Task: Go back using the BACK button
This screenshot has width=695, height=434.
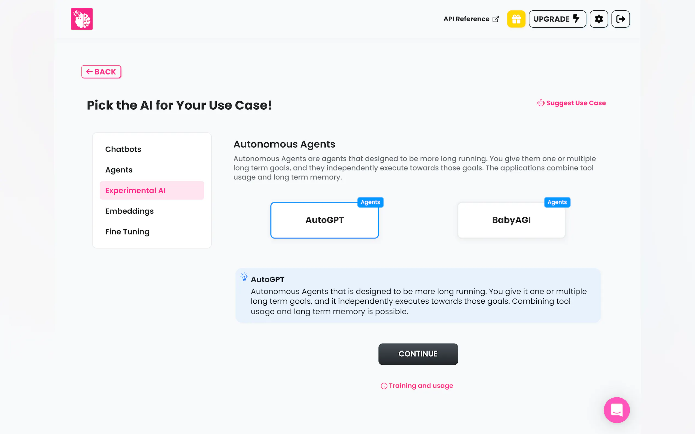Action: coord(101,72)
